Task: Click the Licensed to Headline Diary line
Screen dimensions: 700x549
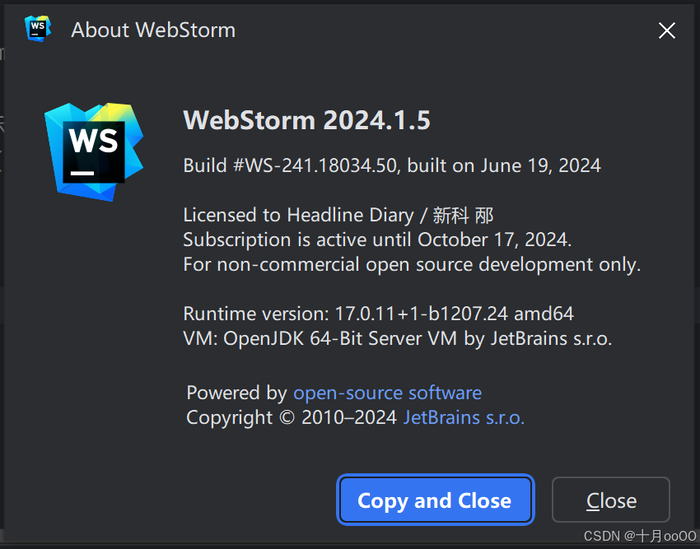Action: coord(338,215)
